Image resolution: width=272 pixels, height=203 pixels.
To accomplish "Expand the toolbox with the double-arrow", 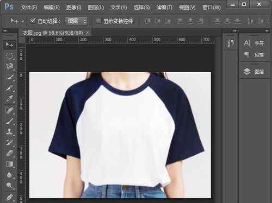I will (x=5, y=31).
